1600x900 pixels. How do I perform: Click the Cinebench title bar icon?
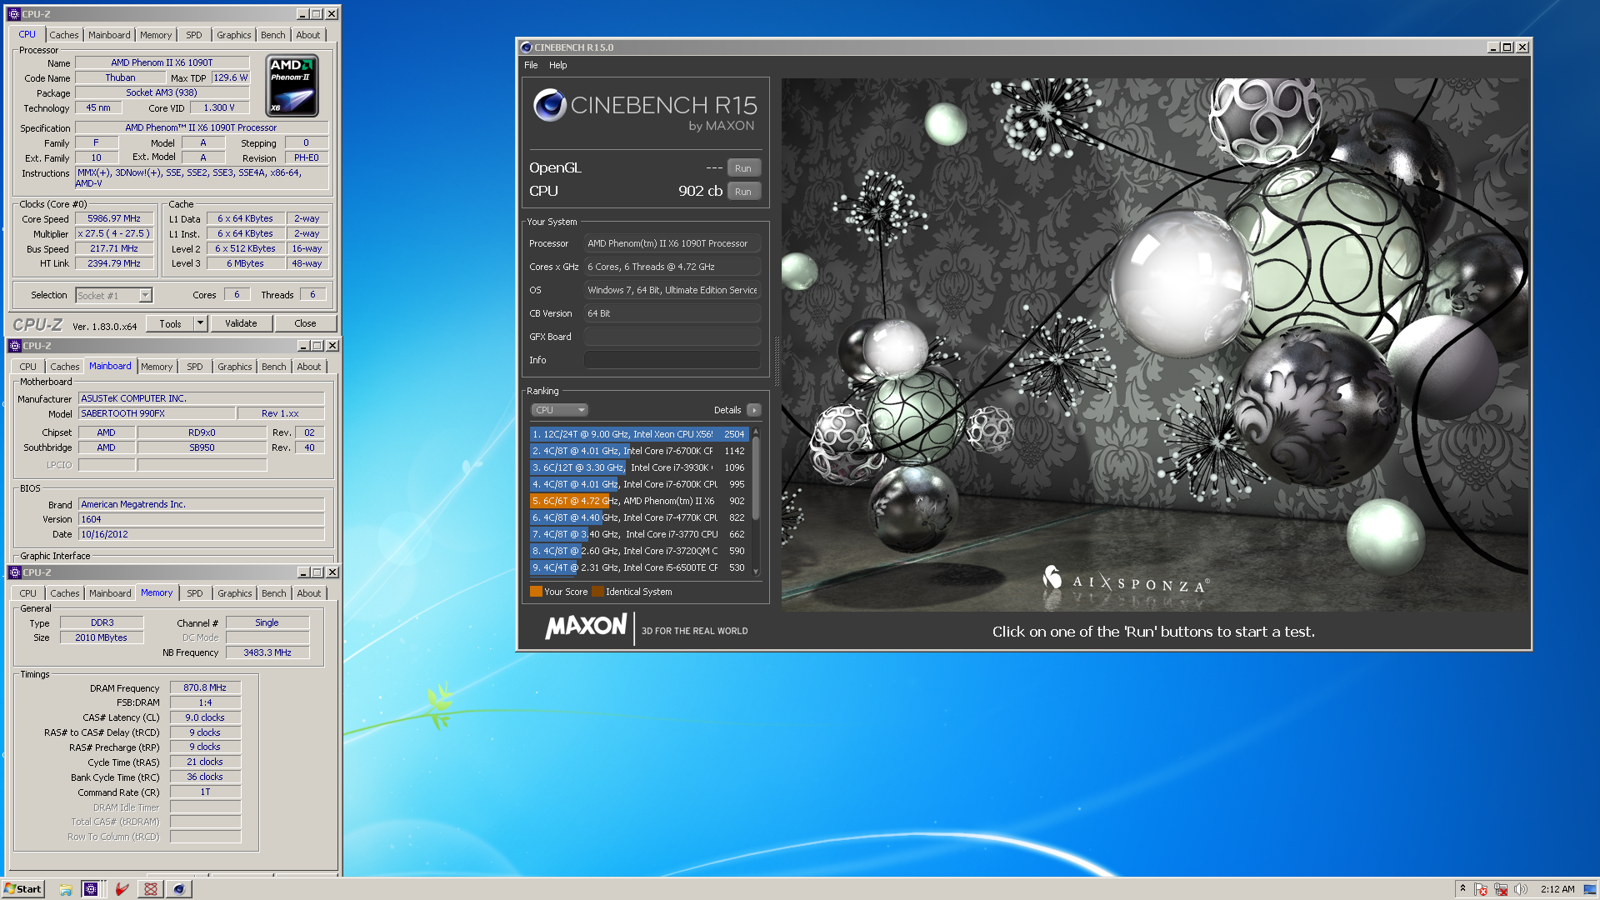[526, 47]
